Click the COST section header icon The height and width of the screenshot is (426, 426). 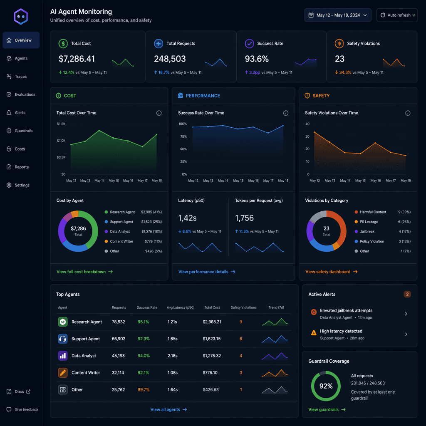pos(58,96)
